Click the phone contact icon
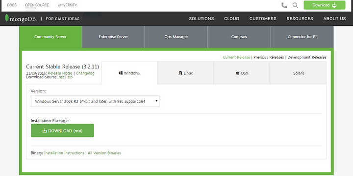 tap(284, 5)
